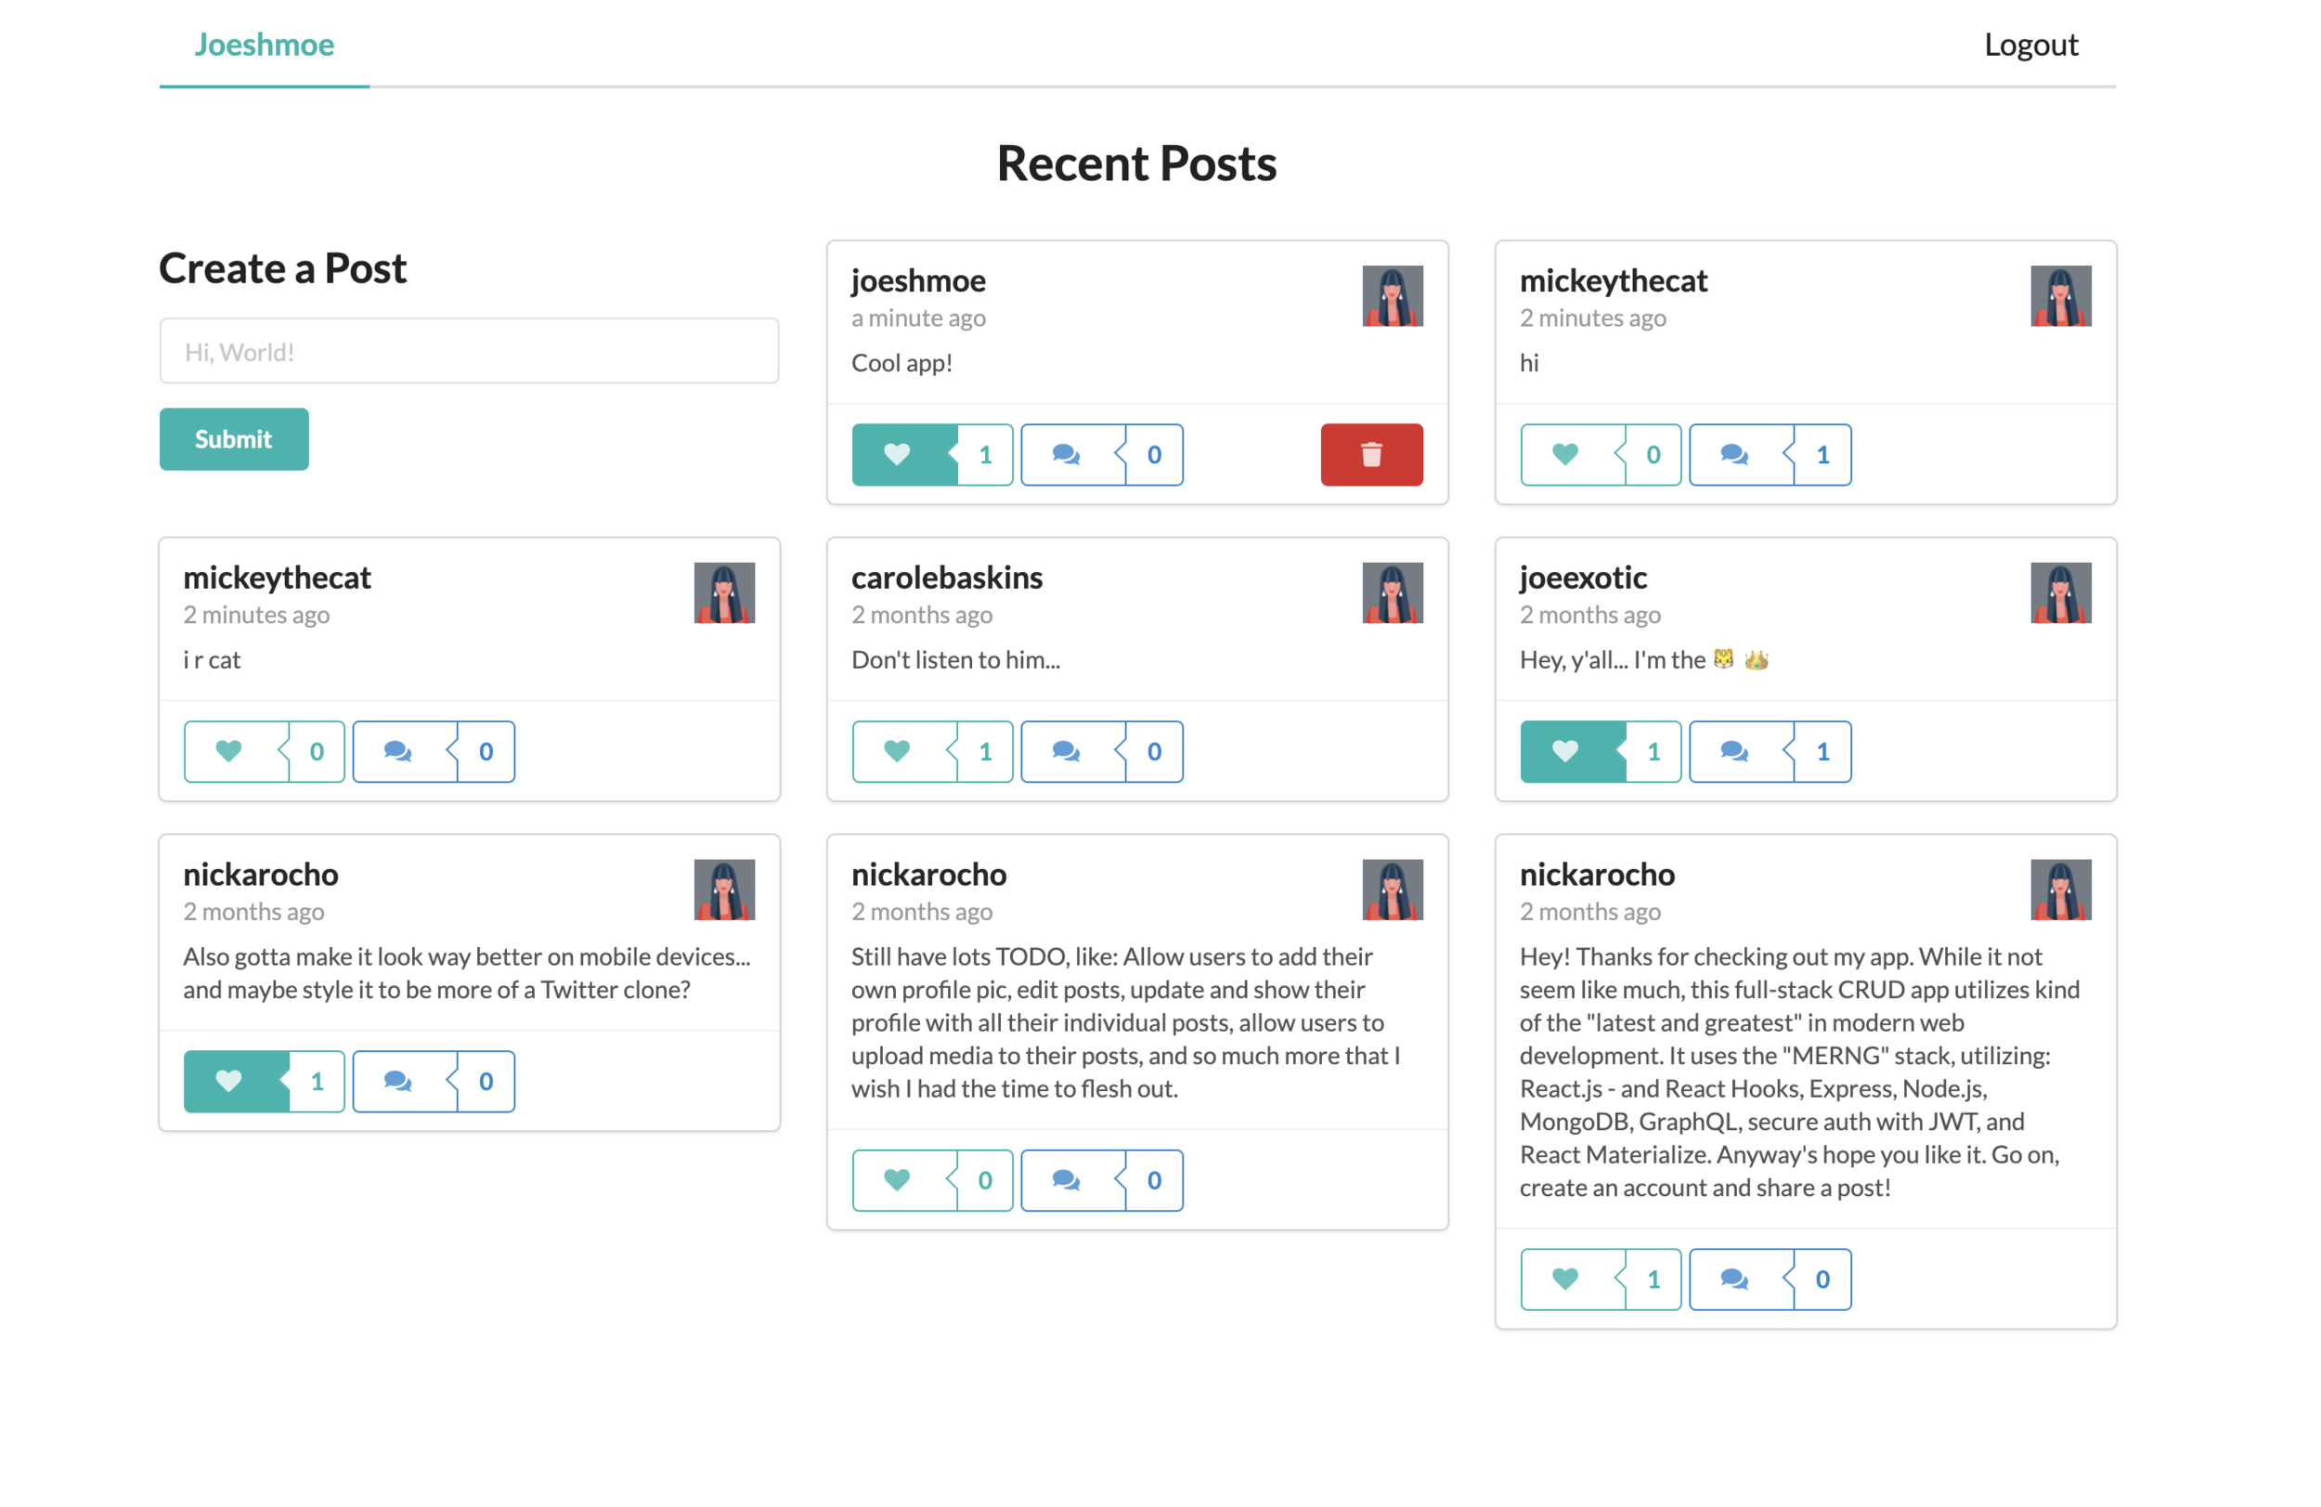Click the 'Cool app!' post text
The height and width of the screenshot is (1507, 2321).
(902, 363)
